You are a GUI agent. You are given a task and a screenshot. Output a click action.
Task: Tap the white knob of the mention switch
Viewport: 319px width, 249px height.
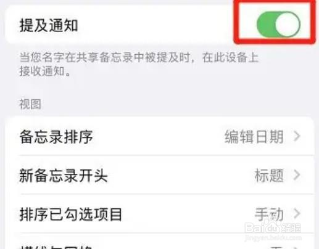click(288, 25)
